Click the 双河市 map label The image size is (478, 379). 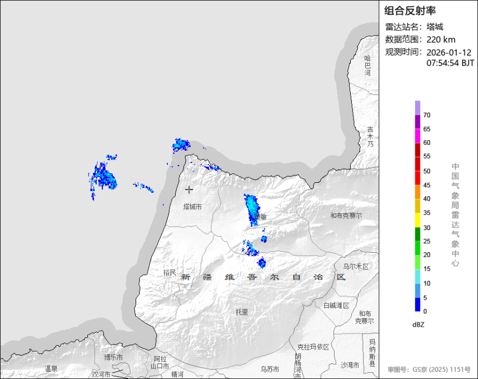pos(101,375)
